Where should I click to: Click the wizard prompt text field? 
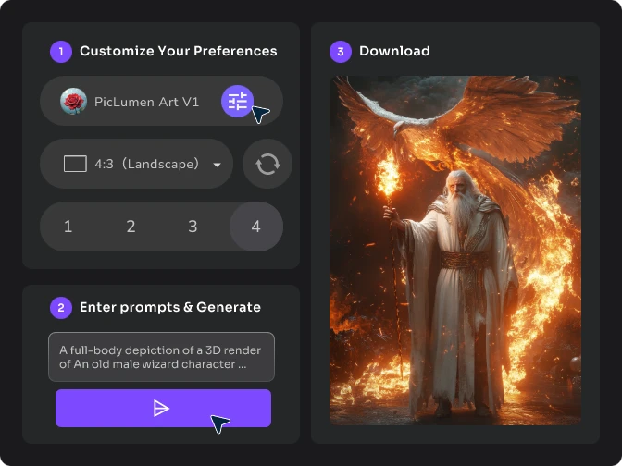(161, 357)
